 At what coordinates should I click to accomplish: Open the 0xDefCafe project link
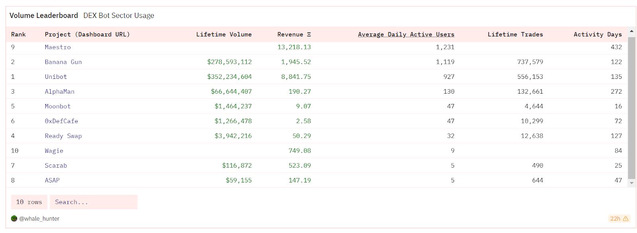pos(61,121)
